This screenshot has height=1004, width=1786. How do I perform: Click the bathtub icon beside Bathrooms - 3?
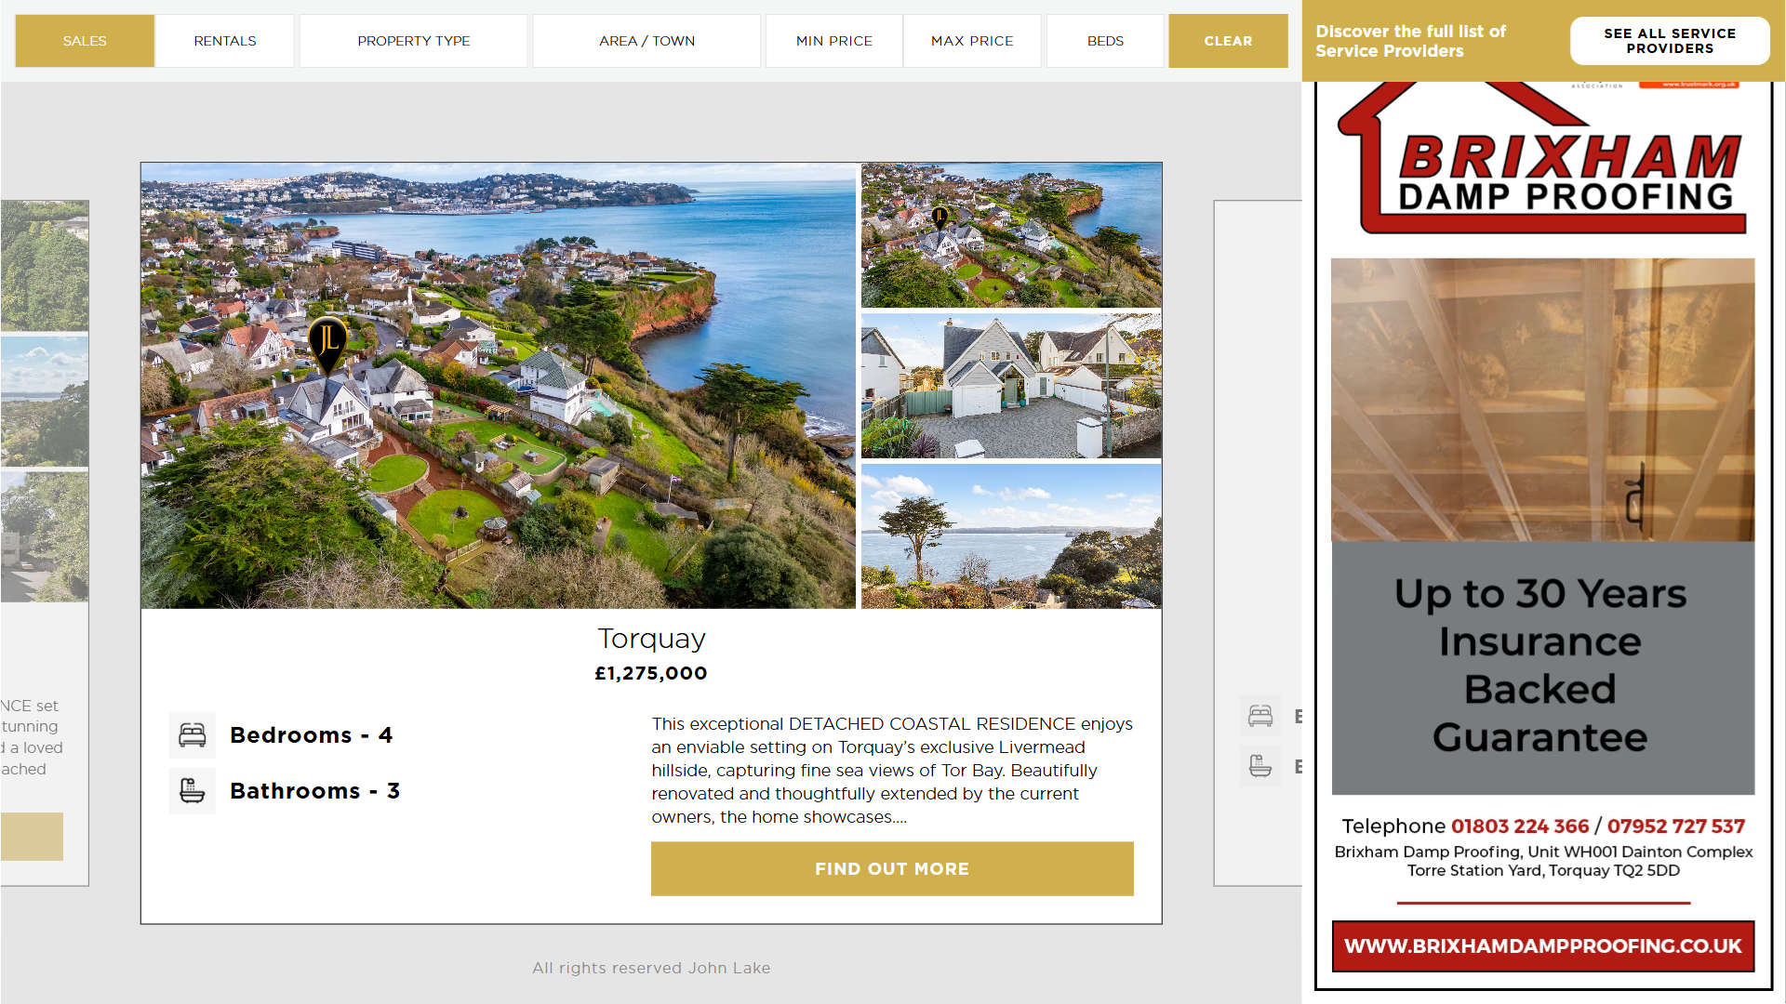(193, 791)
